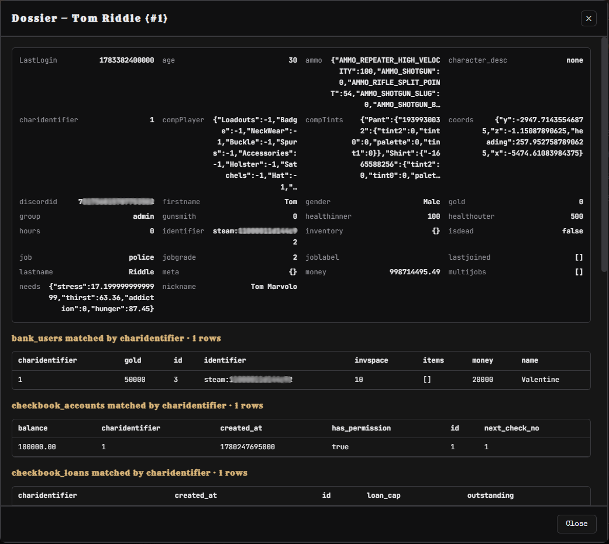Screen dimensions: 609x544
Task: Click the healthinner value 100
Action: 434,216
